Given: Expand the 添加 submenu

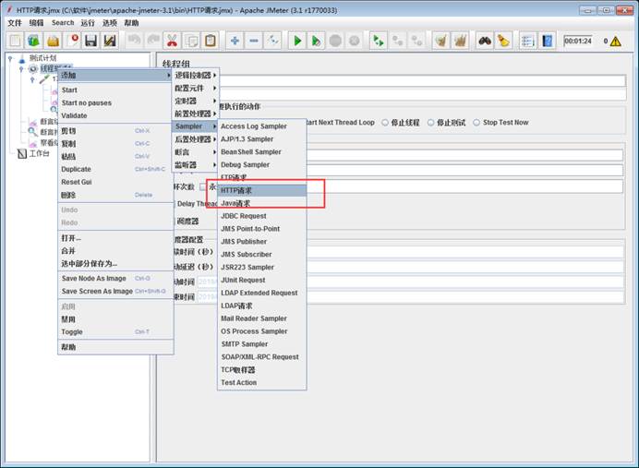Looking at the screenshot, I should pyautogui.click(x=115, y=76).
